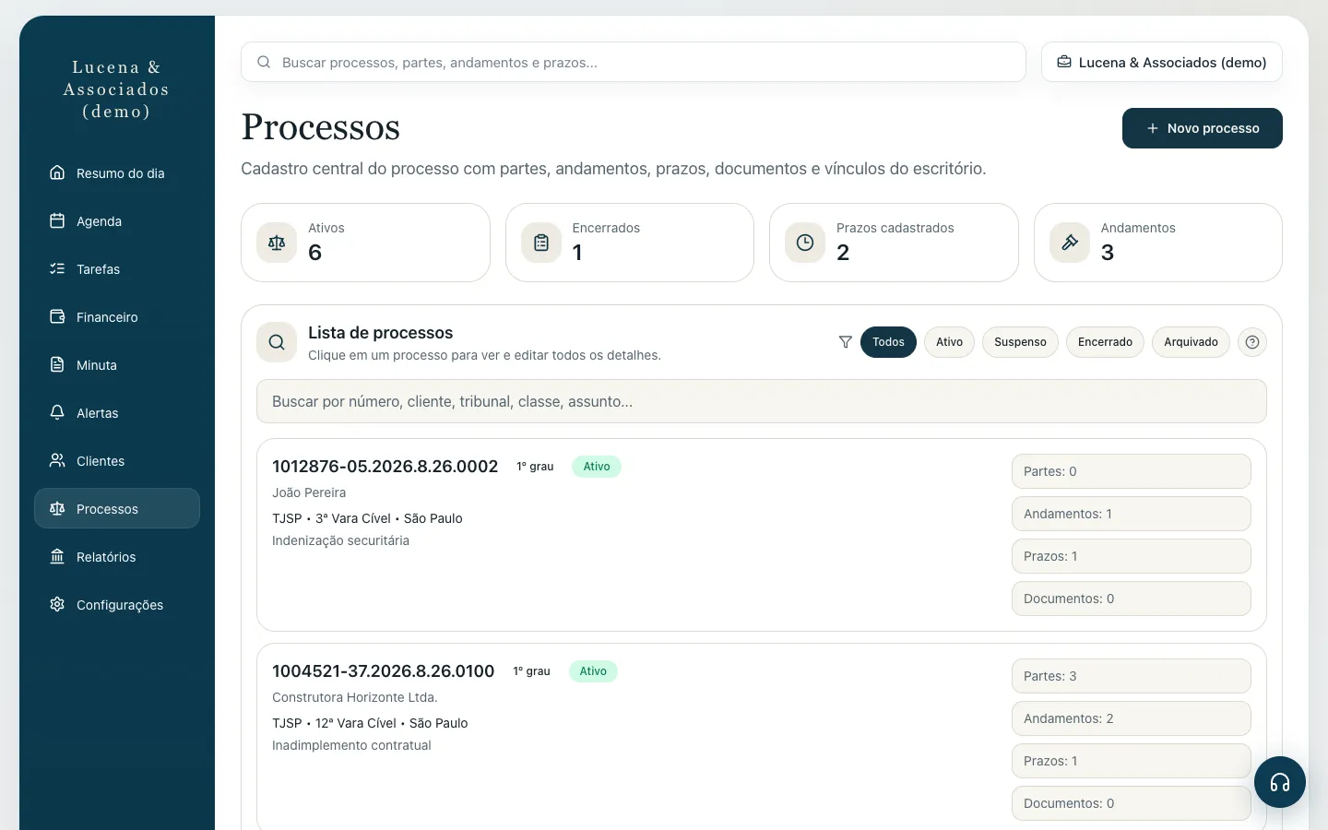Viewport: 1328px width, 830px height.
Task: Click the bell icon beside Alertas
Action: [x=57, y=412]
